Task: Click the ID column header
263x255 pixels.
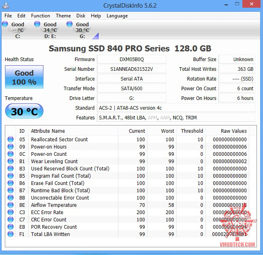Action: [22, 131]
